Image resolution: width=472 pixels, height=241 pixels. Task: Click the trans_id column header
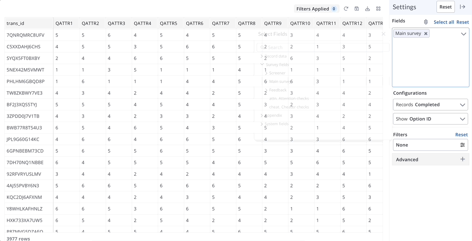coord(16,24)
